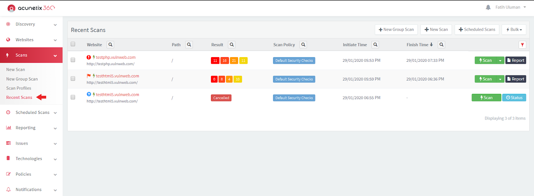Click the green Scan button on cancelled row
534x196 pixels.
pos(486,97)
